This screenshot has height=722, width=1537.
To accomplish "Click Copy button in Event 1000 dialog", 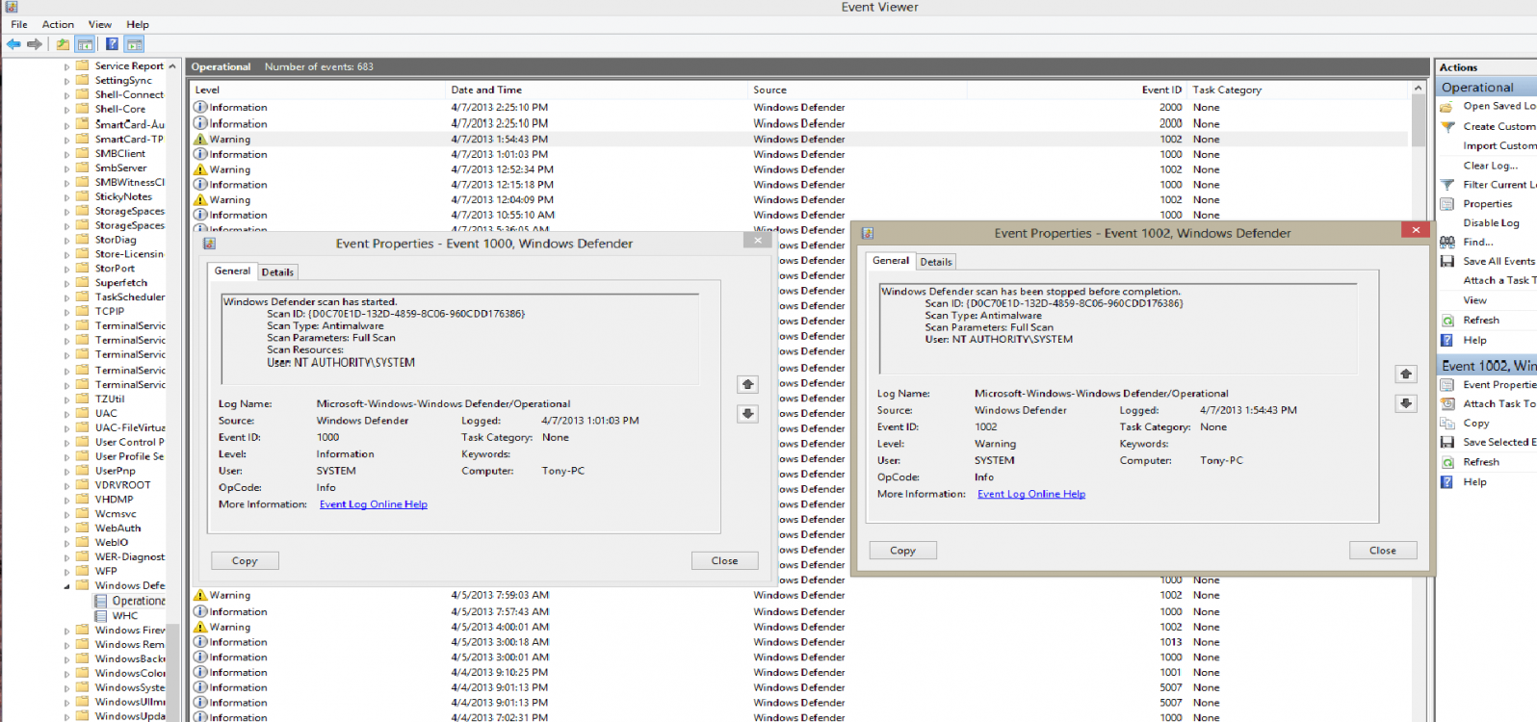I will click(245, 561).
